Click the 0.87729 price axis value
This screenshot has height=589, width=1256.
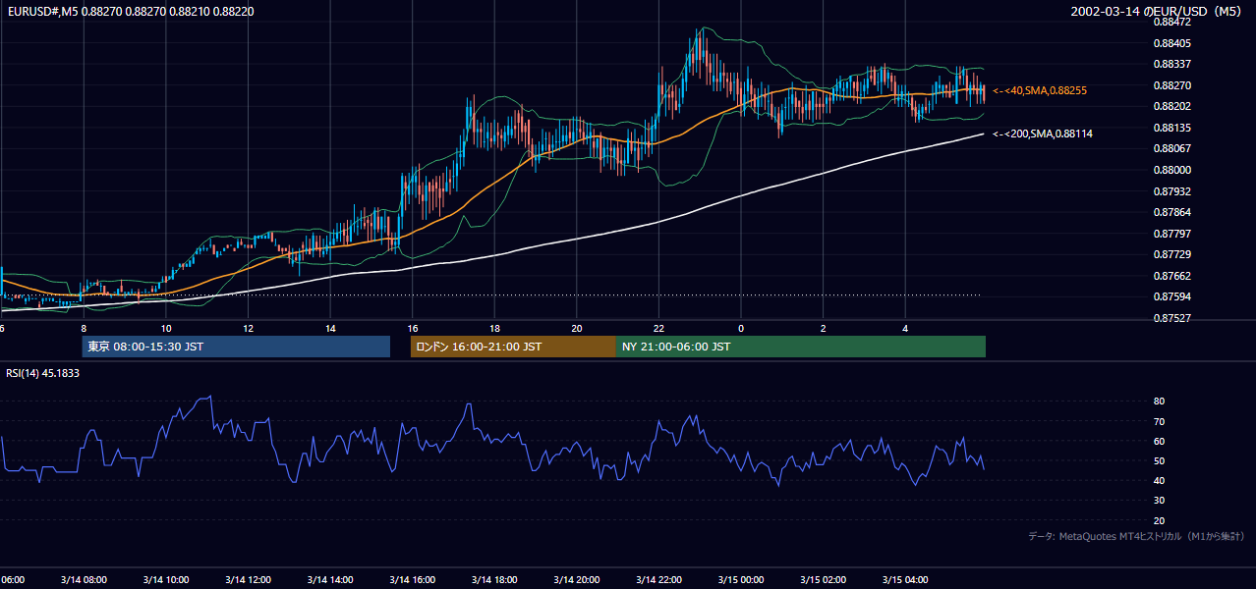click(x=1171, y=254)
